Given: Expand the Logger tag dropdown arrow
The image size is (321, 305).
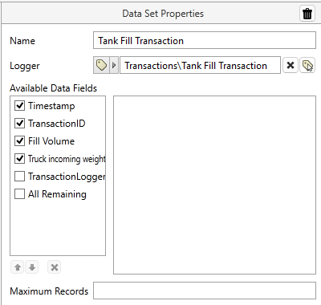Looking at the screenshot, I should (114, 65).
